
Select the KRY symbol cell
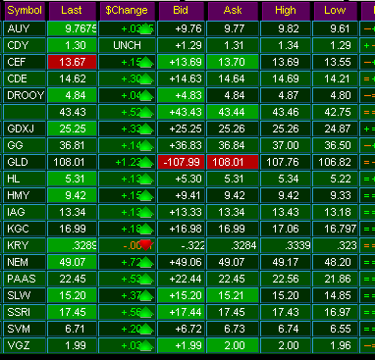click(25, 245)
